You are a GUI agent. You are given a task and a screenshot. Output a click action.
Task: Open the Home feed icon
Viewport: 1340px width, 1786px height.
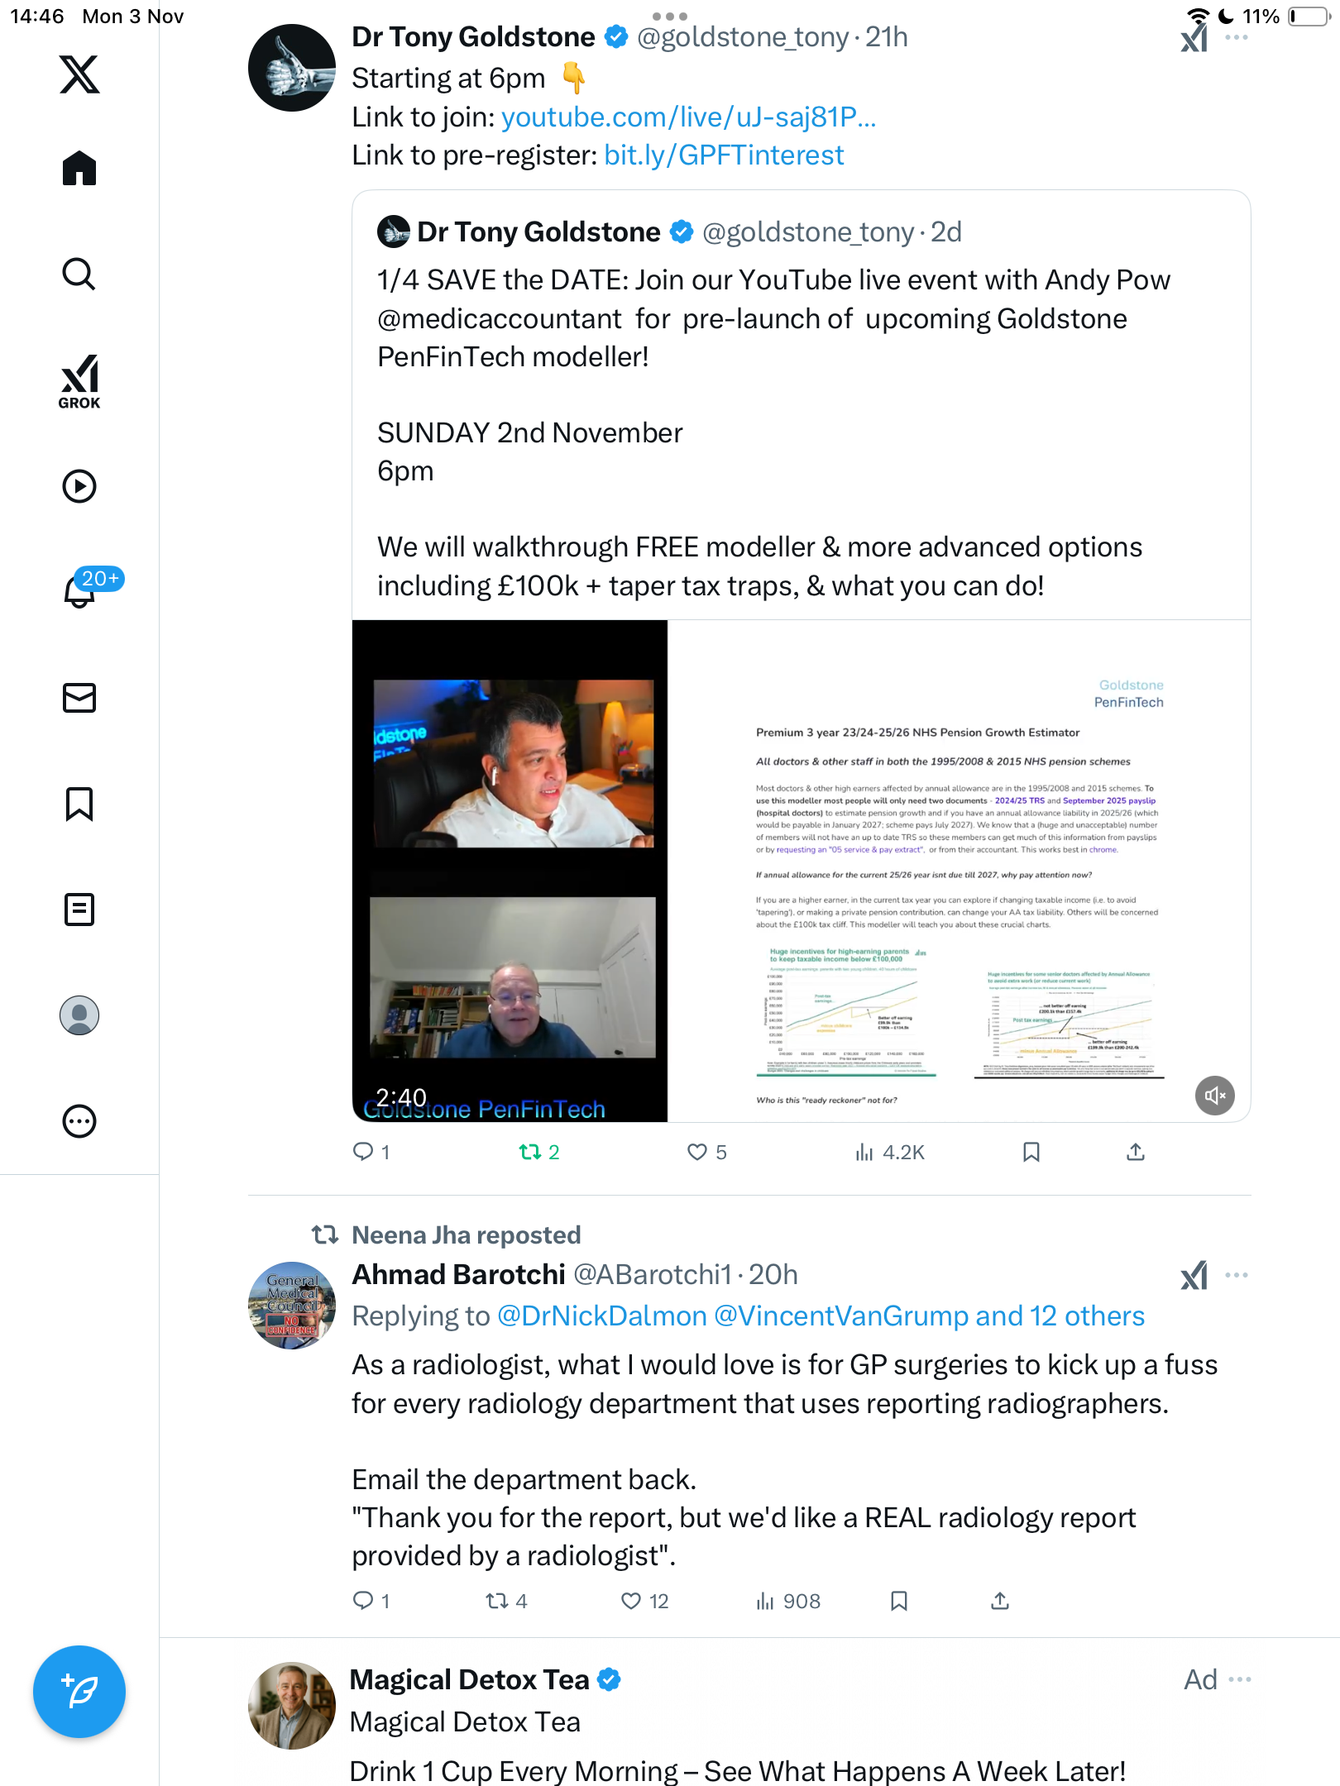coord(79,169)
